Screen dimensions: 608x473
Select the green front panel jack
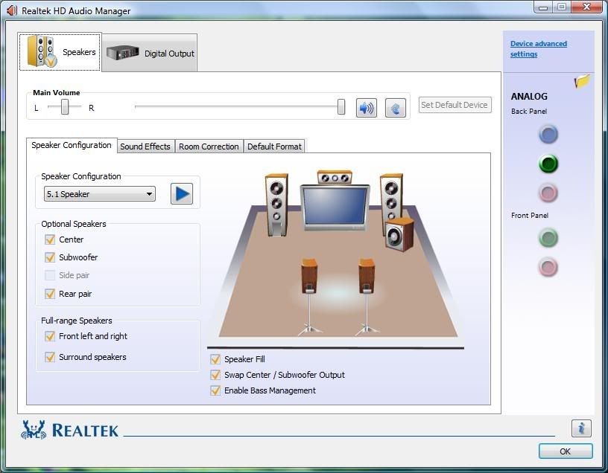point(548,238)
